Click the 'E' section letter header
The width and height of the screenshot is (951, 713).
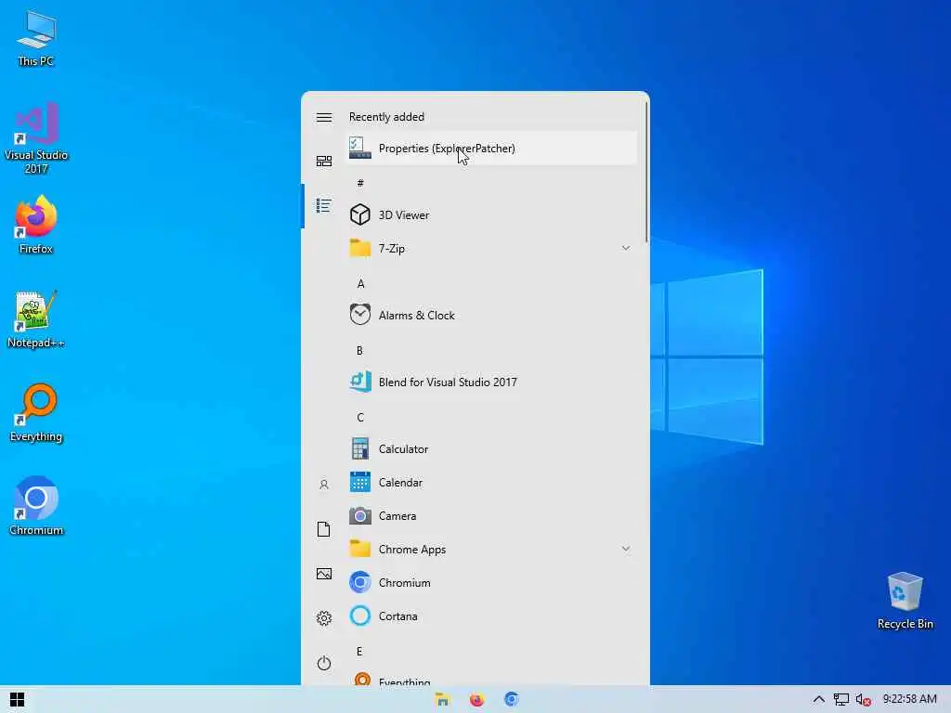(x=359, y=651)
